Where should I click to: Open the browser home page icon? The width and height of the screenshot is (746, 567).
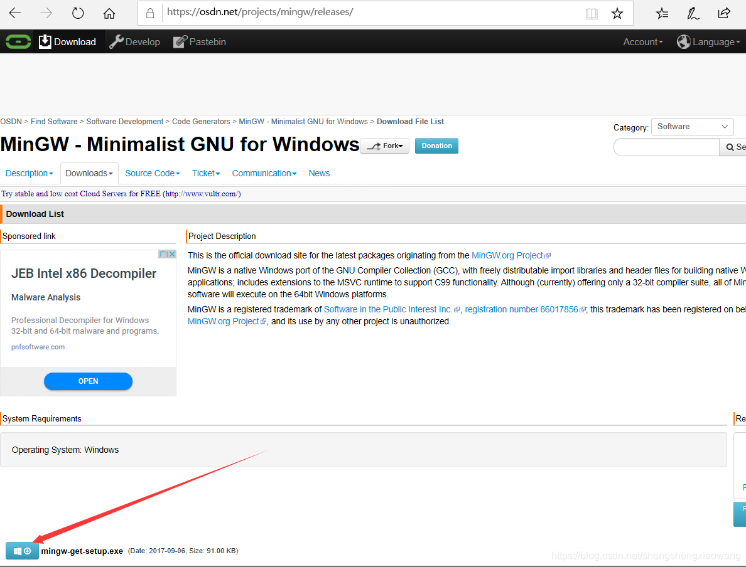(109, 13)
